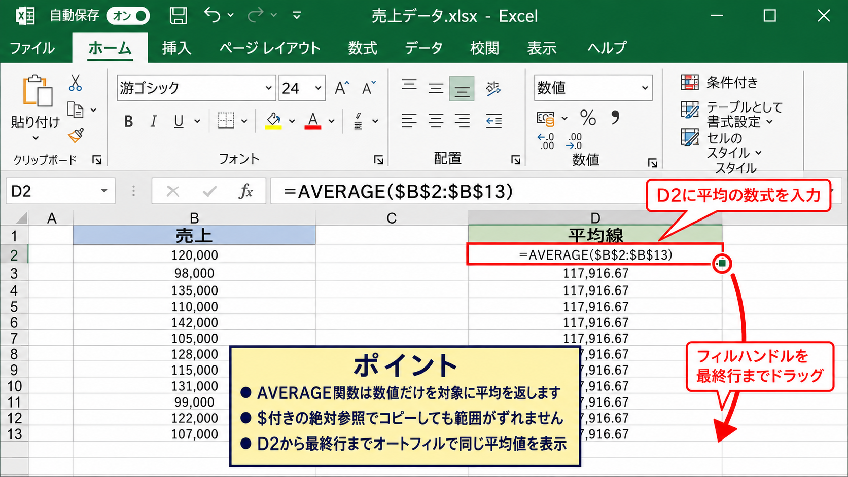Apply Percent style icon
This screenshot has height=477, width=848.
click(588, 118)
